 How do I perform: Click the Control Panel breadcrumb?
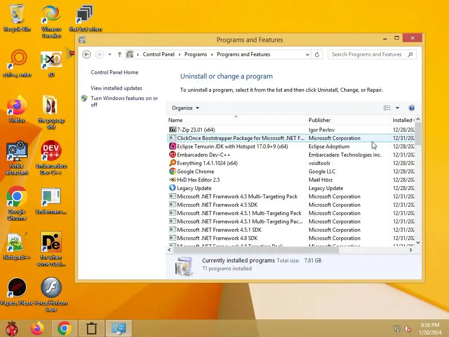pos(159,54)
